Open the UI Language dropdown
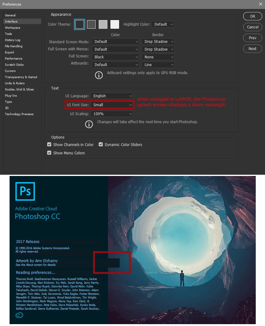The height and width of the screenshot is (326, 265). [112, 96]
